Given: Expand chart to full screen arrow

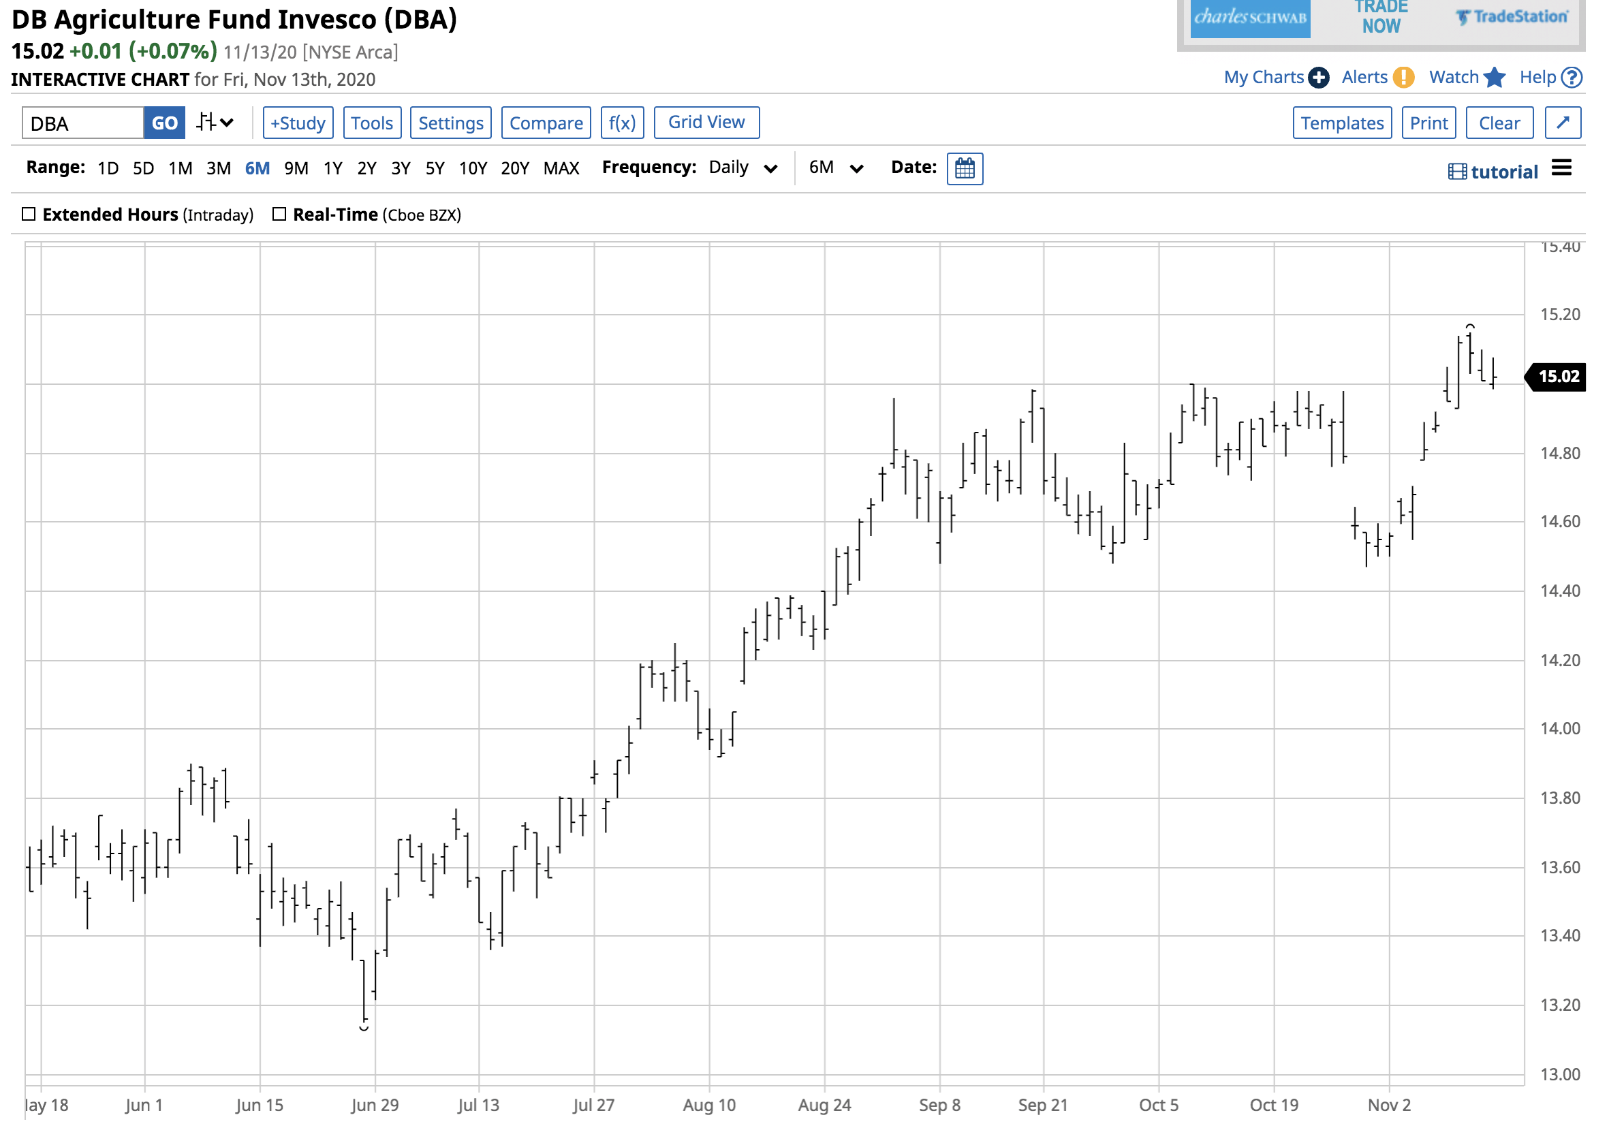Looking at the screenshot, I should (1563, 123).
